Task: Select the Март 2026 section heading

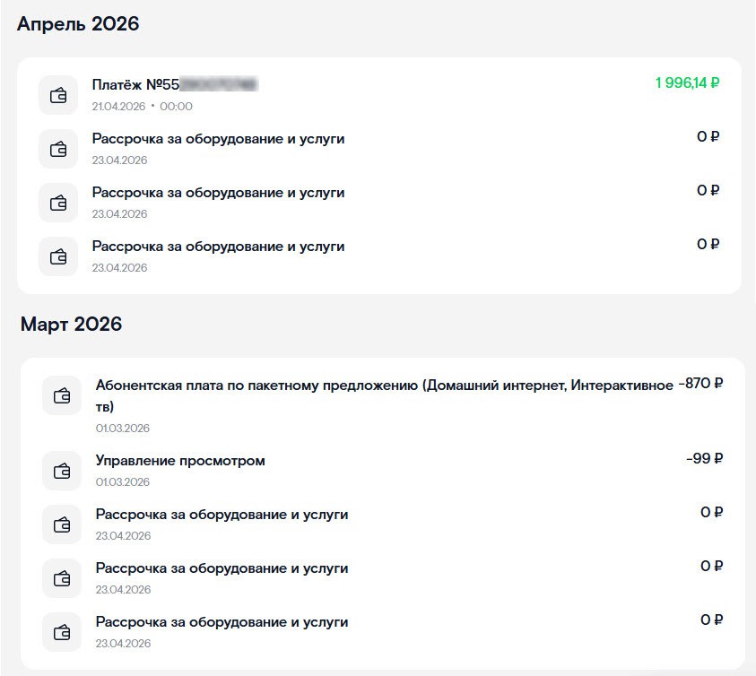Action: (71, 325)
